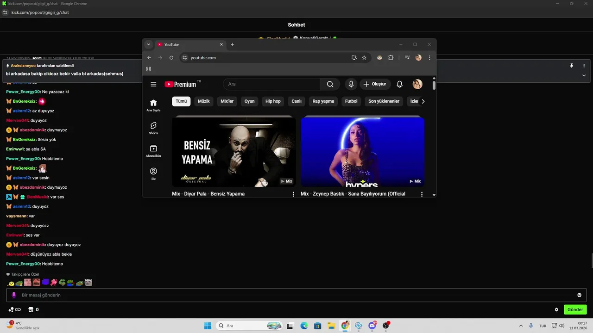Collapse the pinned message with chevron
This screenshot has height=333, width=593.
click(x=584, y=75)
